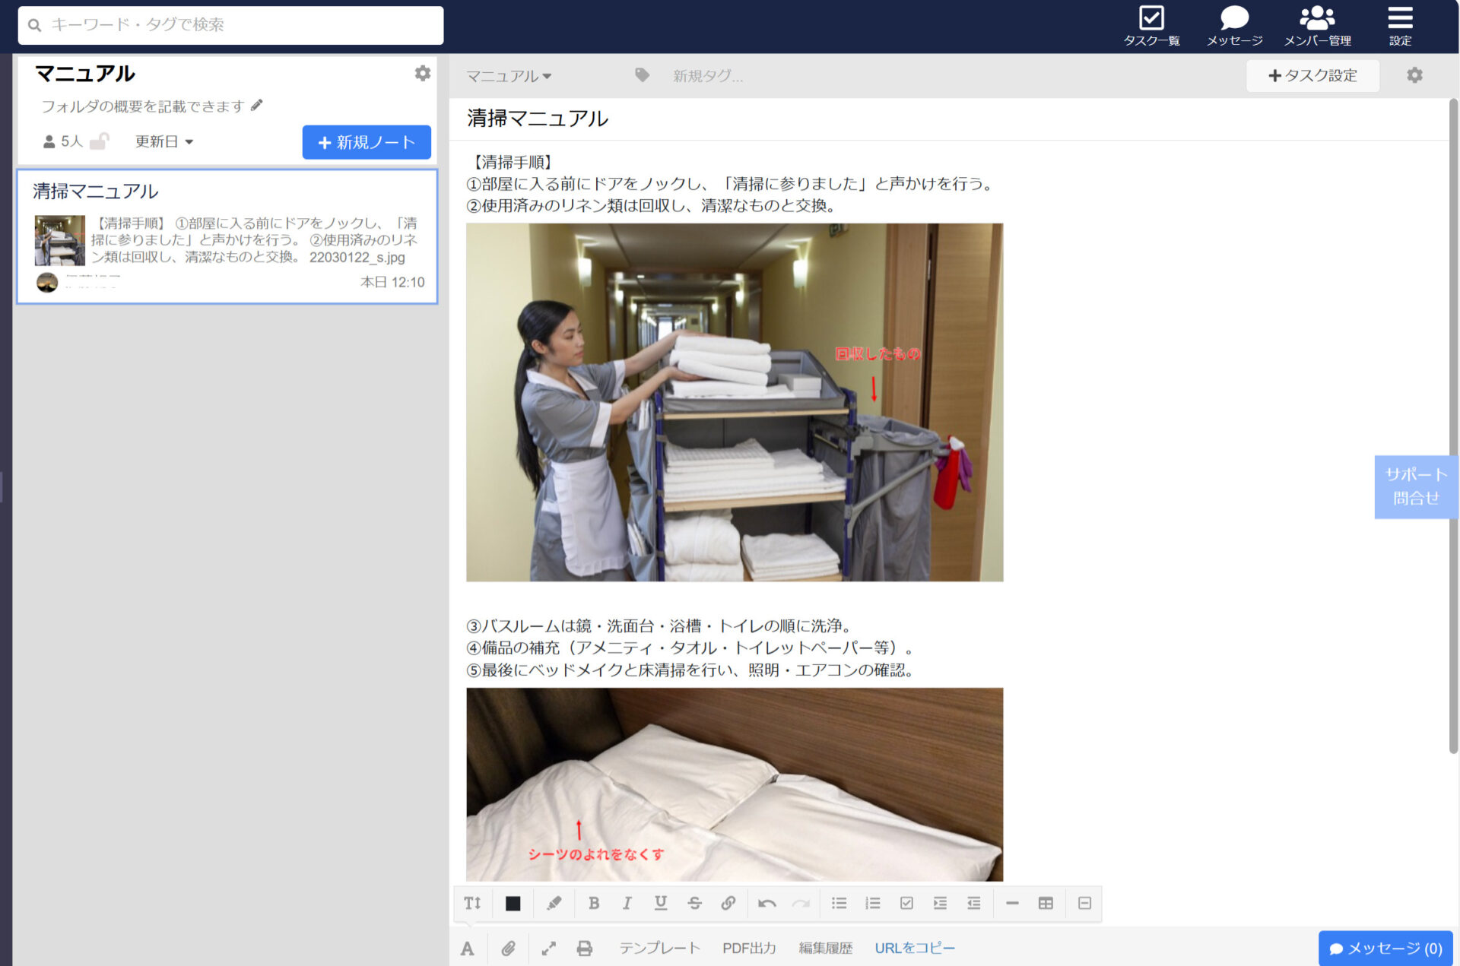Expand the editor with the fullscreen arrows icon
1460x966 pixels.
(549, 948)
